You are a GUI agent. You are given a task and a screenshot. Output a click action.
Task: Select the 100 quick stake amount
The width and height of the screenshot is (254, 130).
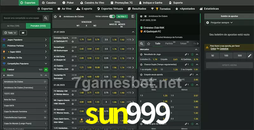click(x=226, y=56)
